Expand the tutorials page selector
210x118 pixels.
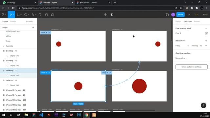tap(30, 21)
